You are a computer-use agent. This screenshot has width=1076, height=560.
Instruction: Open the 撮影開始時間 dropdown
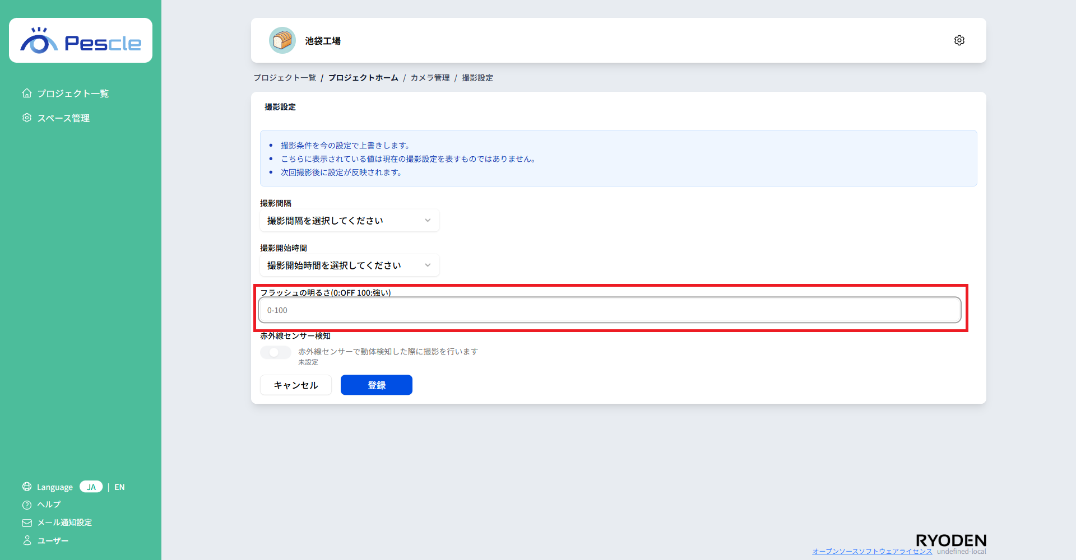pos(349,265)
